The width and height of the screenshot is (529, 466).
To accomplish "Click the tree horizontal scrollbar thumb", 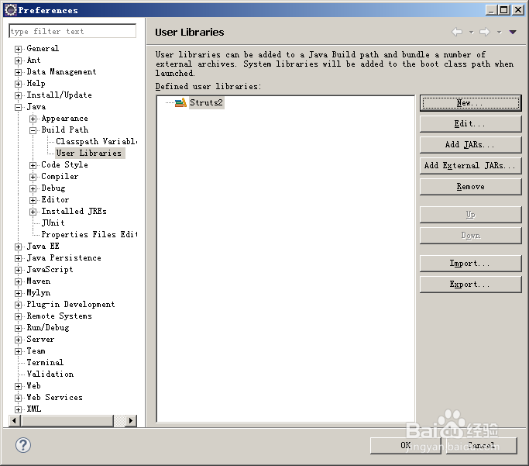I will coord(67,421).
